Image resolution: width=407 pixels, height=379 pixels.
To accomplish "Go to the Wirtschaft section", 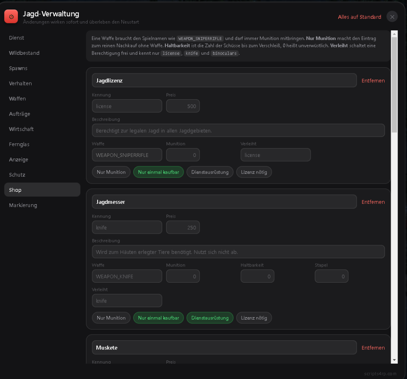I will (42, 129).
